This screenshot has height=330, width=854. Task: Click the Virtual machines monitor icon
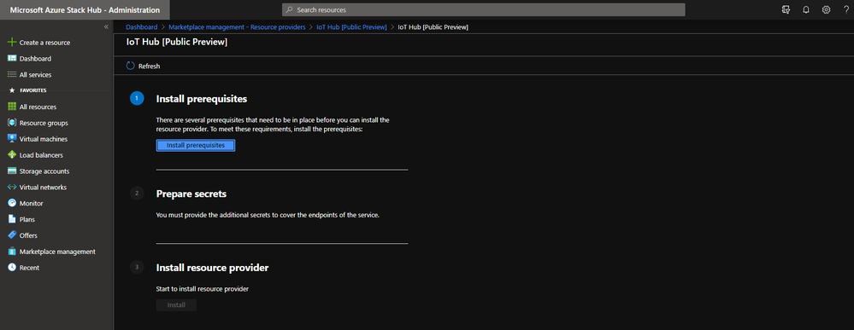pos(12,139)
